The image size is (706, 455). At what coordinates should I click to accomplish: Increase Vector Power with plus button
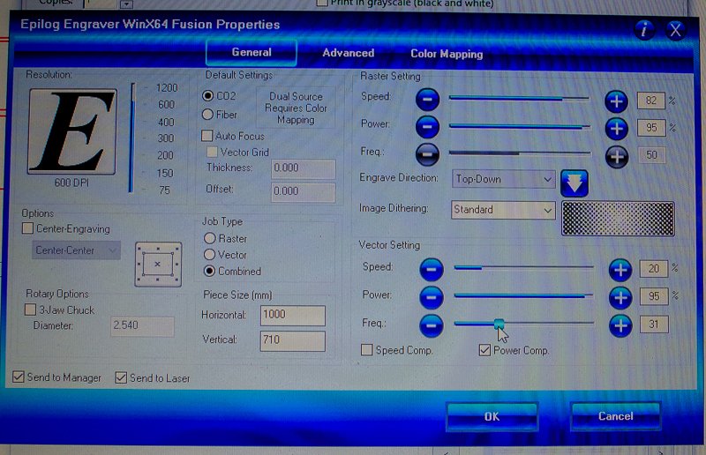[x=620, y=298]
